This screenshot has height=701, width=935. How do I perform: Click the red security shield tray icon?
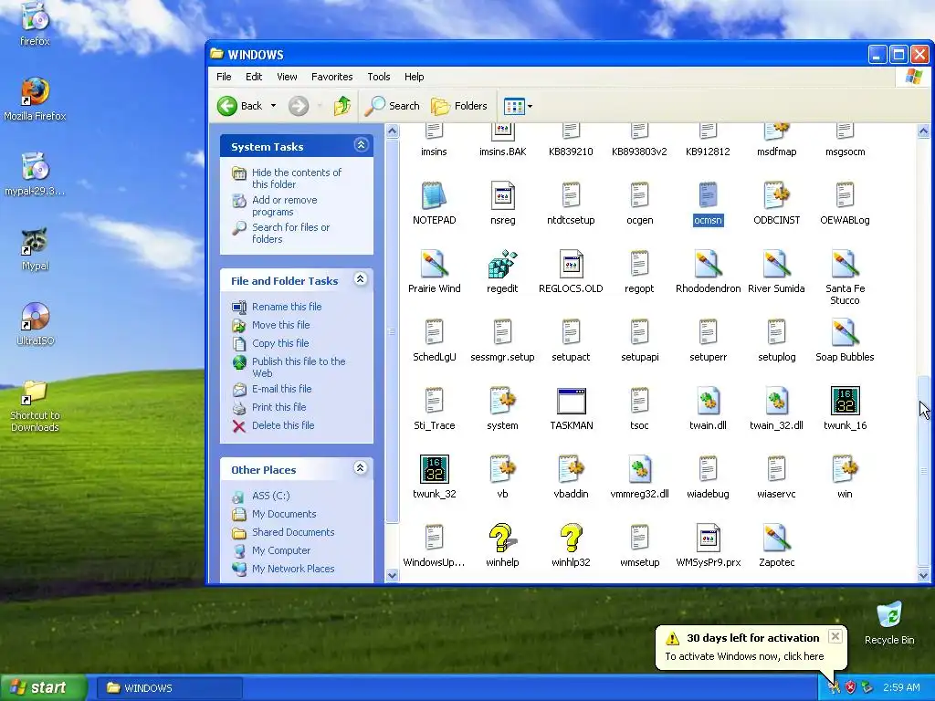(x=850, y=687)
